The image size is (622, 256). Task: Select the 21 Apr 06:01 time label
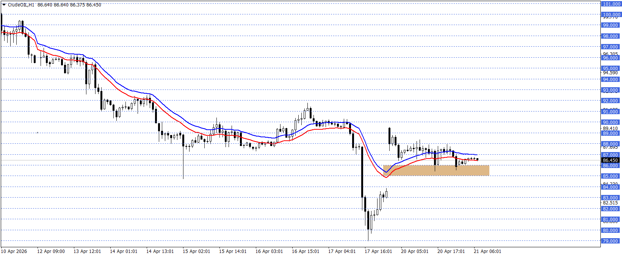(x=487, y=251)
